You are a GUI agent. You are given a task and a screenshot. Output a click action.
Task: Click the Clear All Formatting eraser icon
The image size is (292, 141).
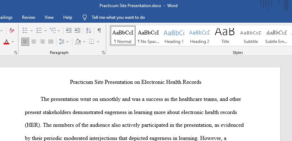pyautogui.click(x=12, y=30)
